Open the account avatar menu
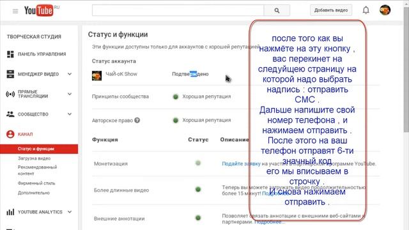The image size is (409, 230). 385,10
